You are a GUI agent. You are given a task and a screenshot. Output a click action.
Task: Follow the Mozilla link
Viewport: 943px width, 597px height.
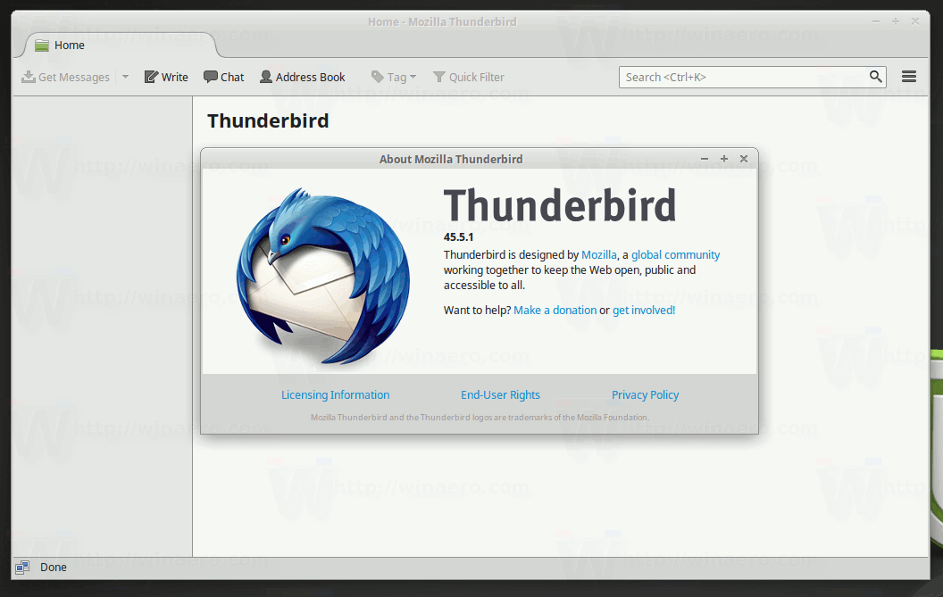599,255
